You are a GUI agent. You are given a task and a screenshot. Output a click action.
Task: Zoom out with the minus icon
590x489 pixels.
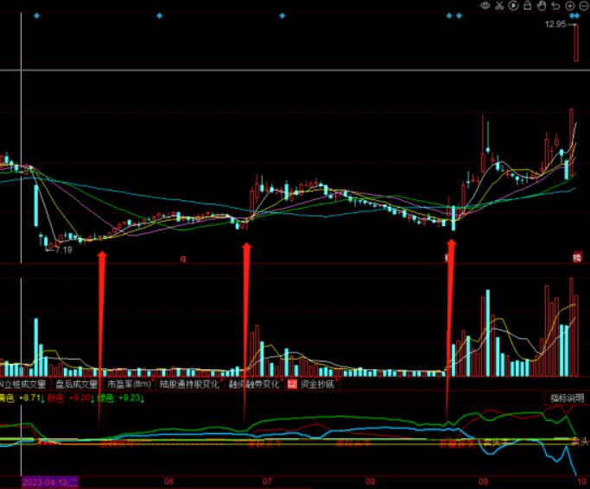[x=583, y=6]
